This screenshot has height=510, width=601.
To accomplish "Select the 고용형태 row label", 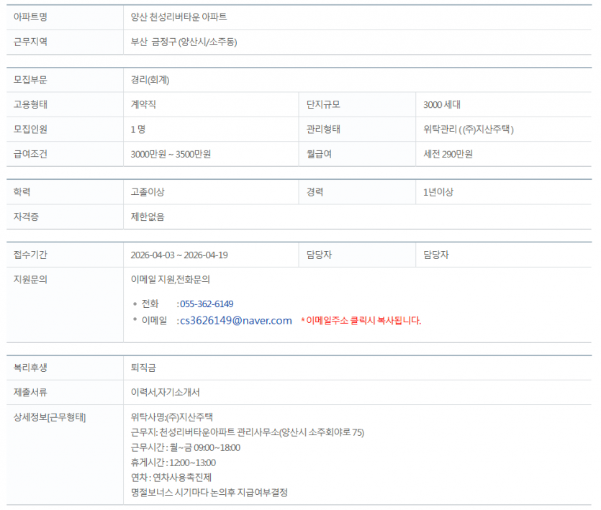I will [x=30, y=104].
